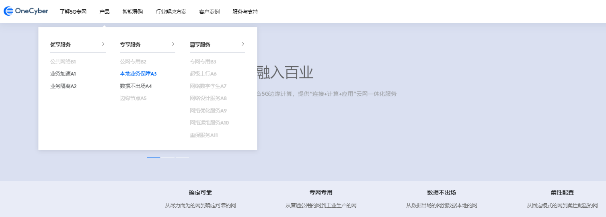Jump to the third carousel slide indicator
Viewport: 606px width, 217px height.
pos(183,158)
